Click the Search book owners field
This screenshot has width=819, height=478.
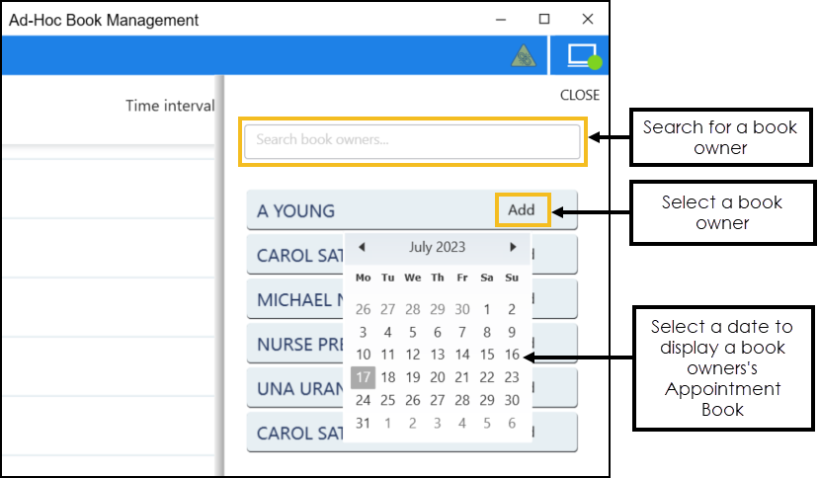(412, 140)
